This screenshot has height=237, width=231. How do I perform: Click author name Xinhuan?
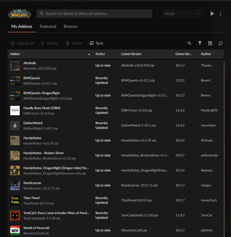207,140
